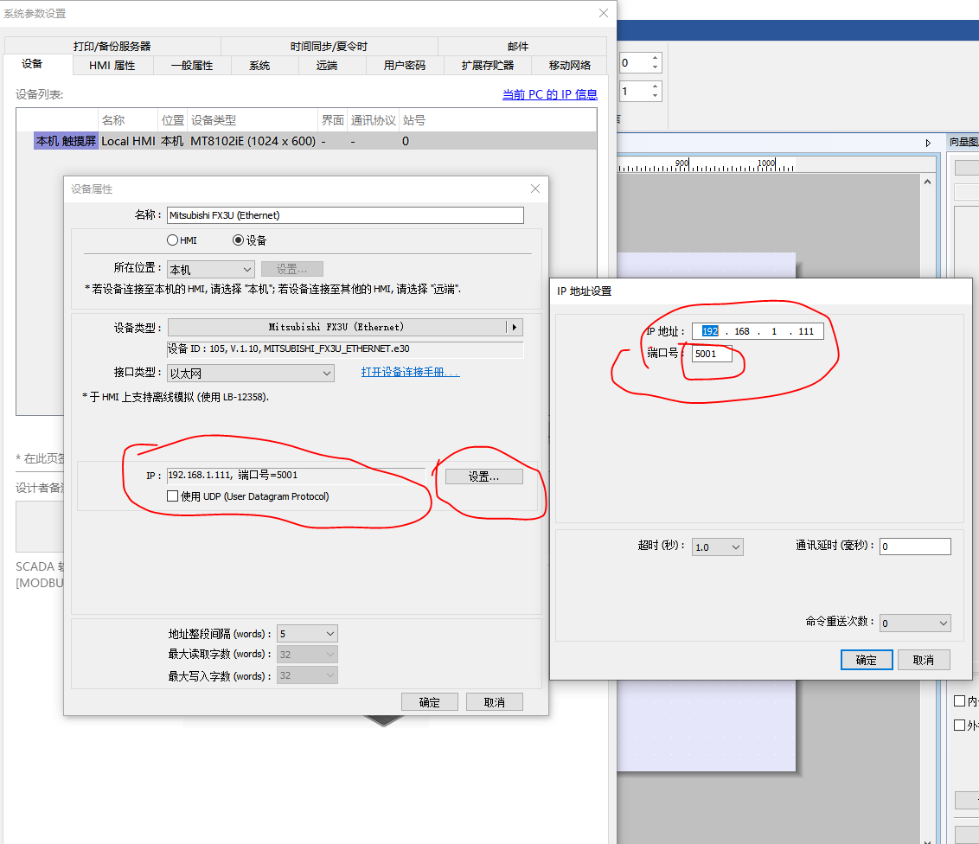Click the IP 设置... button

click(x=483, y=476)
